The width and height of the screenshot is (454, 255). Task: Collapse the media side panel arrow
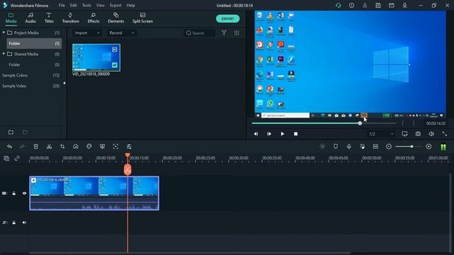(x=65, y=83)
